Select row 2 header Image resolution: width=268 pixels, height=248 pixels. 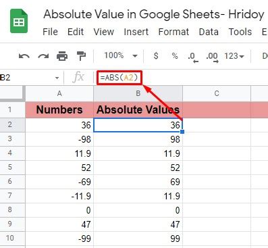(x=13, y=125)
